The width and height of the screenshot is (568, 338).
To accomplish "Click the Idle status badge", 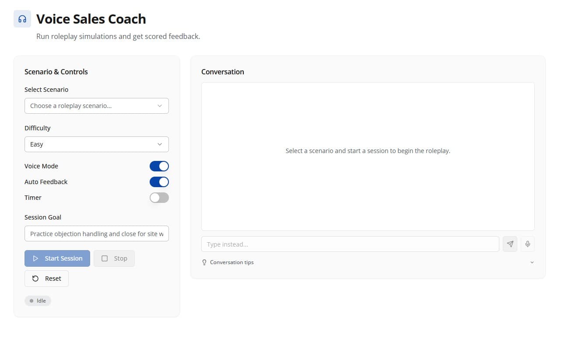I will [x=38, y=300].
